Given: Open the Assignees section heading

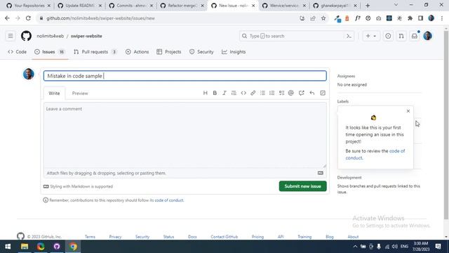Looking at the screenshot, I should click(x=346, y=76).
